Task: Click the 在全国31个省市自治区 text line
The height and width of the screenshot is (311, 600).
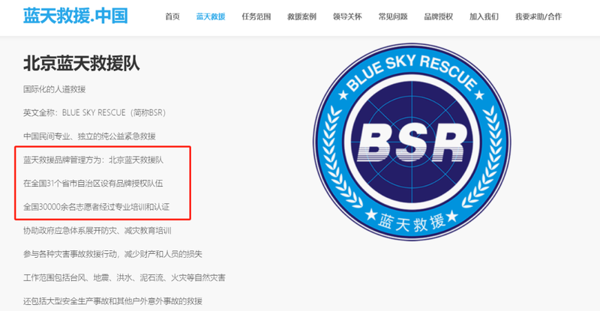Action: pyautogui.click(x=93, y=184)
